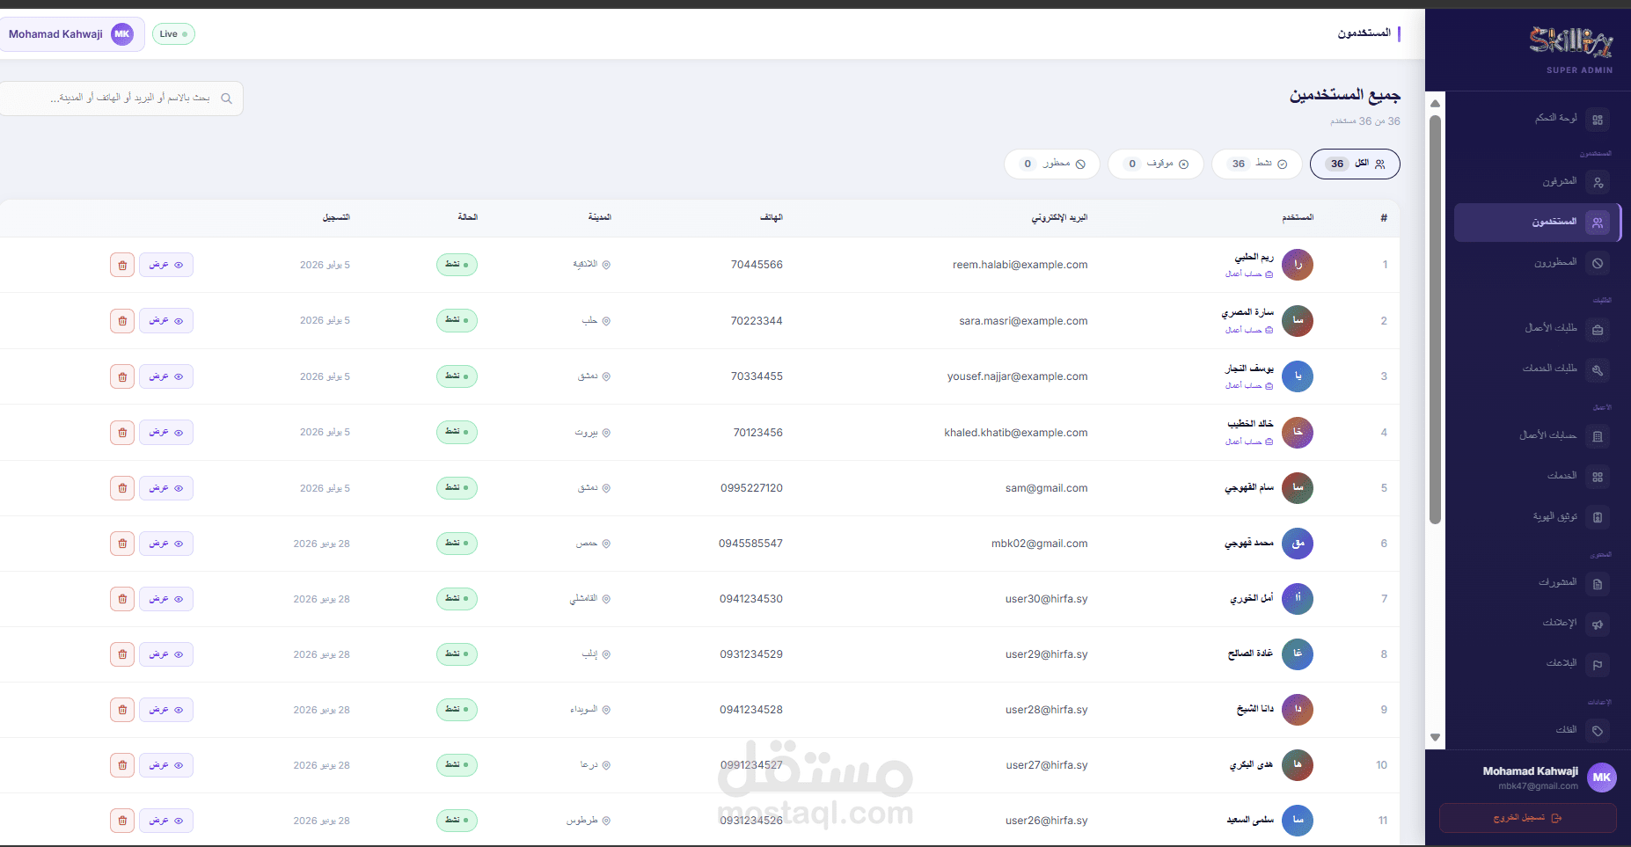Remove user26@hirfa.sy using the trash icon

coord(122,821)
